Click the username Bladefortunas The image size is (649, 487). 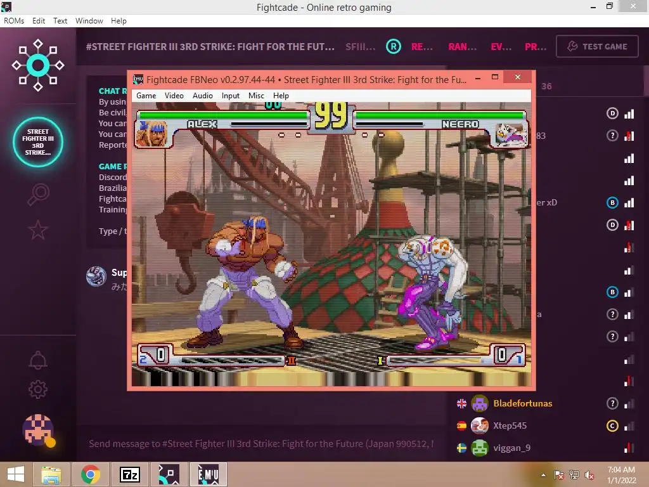tap(522, 403)
